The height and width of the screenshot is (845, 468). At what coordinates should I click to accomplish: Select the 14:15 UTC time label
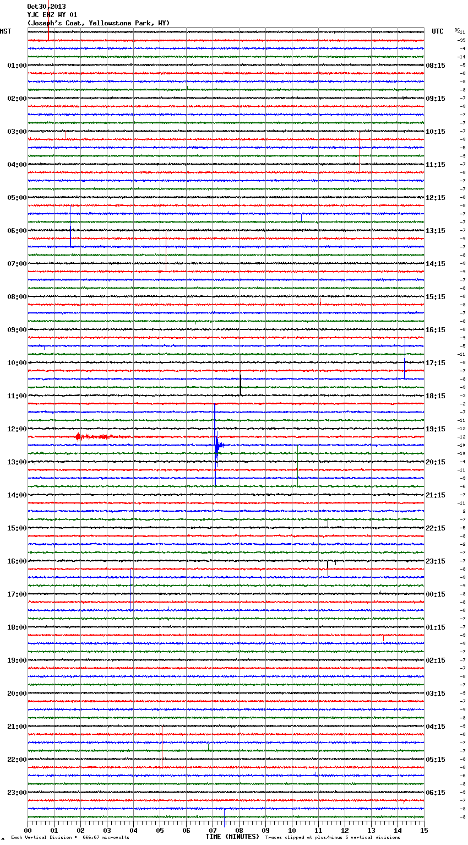click(436, 264)
